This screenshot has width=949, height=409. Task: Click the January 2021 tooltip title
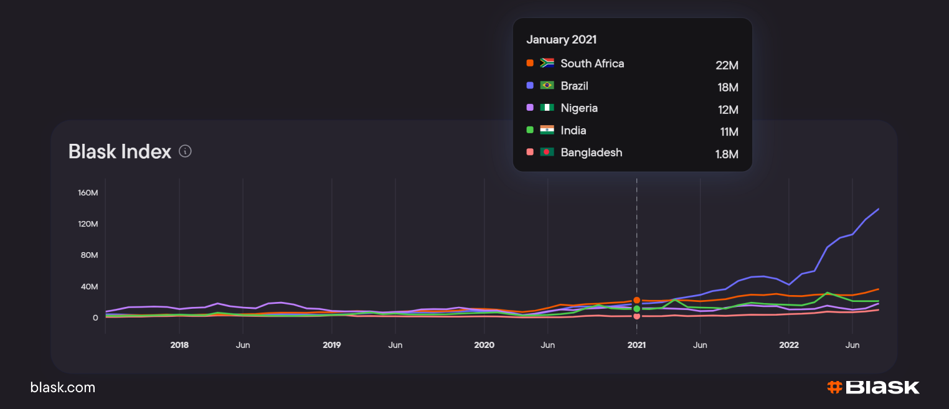point(561,40)
